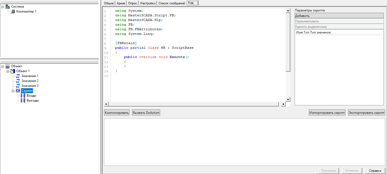
Task: Click the Тип column header
Action: pyautogui.click(x=306, y=32)
